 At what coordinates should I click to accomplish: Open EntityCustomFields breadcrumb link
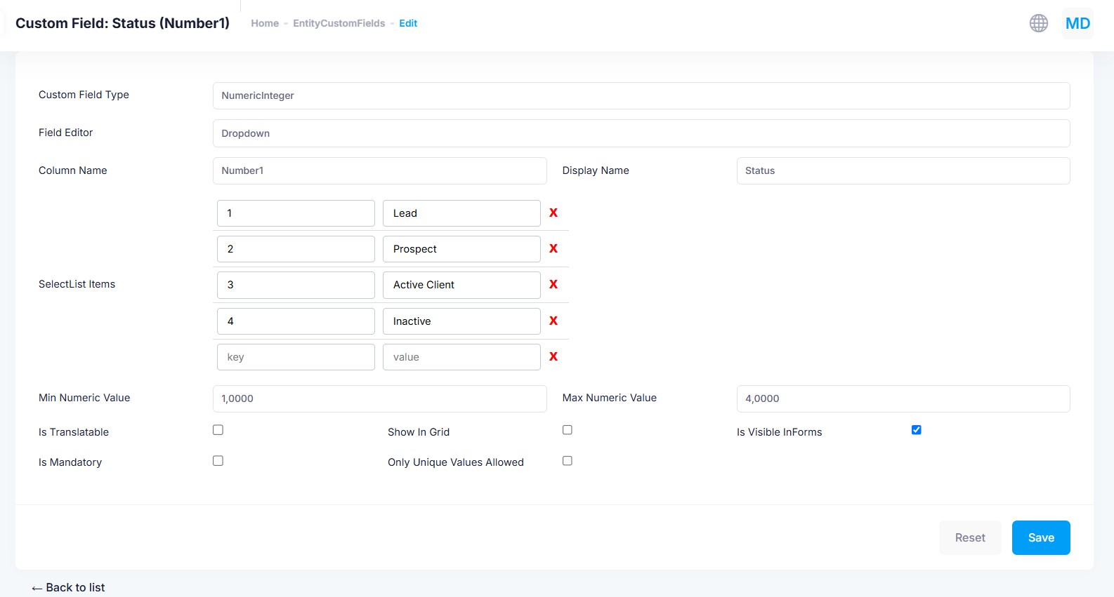tap(339, 23)
